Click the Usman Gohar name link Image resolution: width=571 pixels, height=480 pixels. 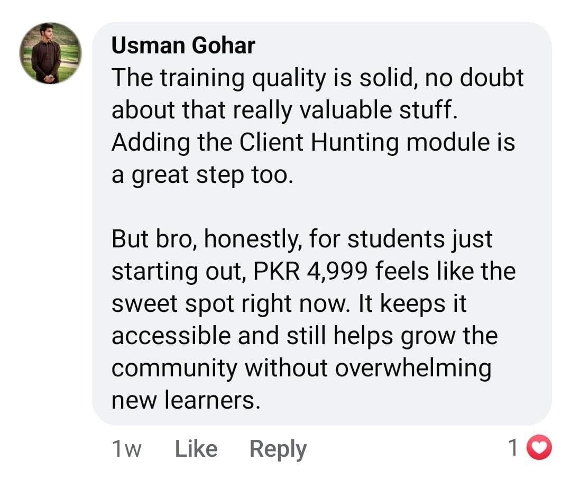[183, 46]
